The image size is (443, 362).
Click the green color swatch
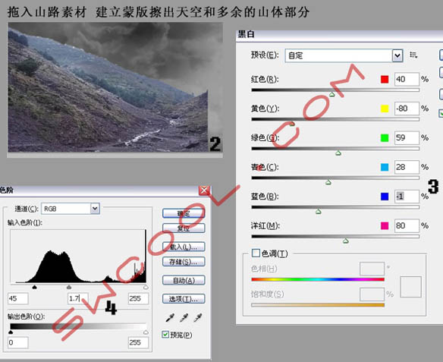(x=385, y=138)
